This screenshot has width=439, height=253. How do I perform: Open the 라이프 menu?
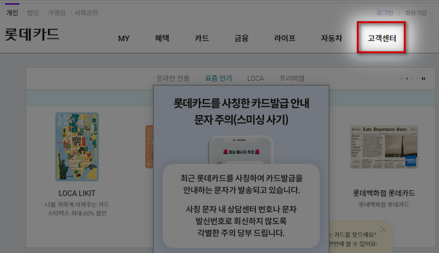coord(285,38)
